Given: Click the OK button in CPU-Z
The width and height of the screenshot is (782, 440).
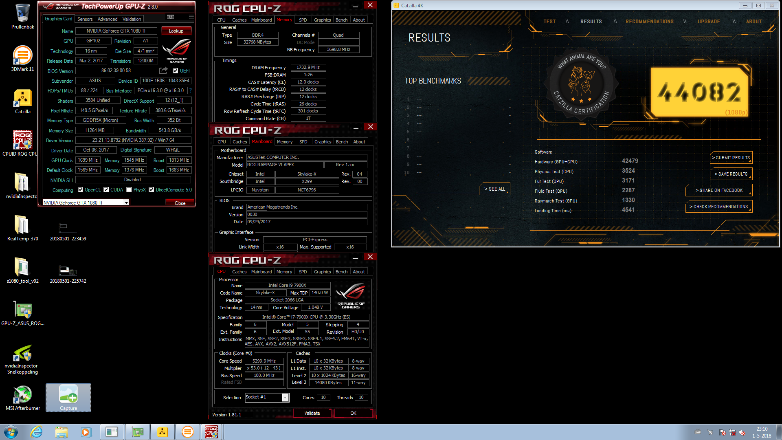Looking at the screenshot, I should click(353, 413).
